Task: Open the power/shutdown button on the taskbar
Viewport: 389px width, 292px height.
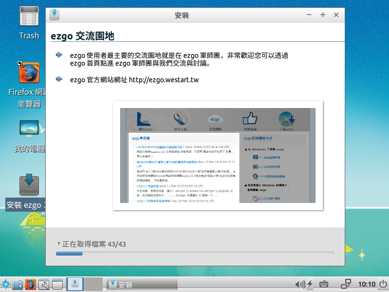Action: [383, 284]
